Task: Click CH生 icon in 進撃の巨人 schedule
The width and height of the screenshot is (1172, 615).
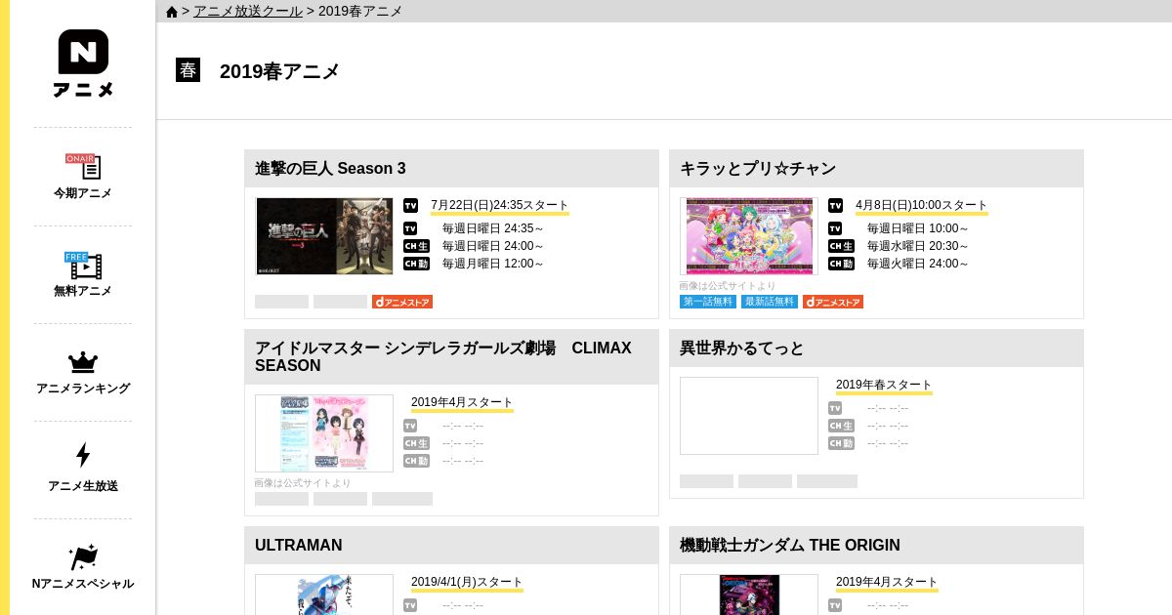Action: click(416, 246)
